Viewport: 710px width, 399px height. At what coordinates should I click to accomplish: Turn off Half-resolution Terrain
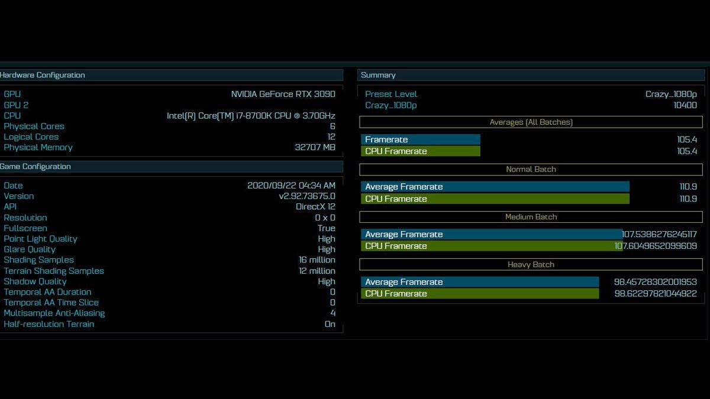(x=49, y=324)
